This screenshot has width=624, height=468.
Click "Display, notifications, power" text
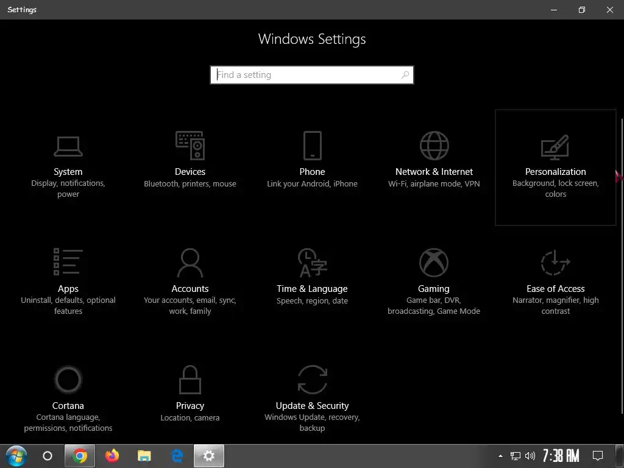click(x=68, y=189)
